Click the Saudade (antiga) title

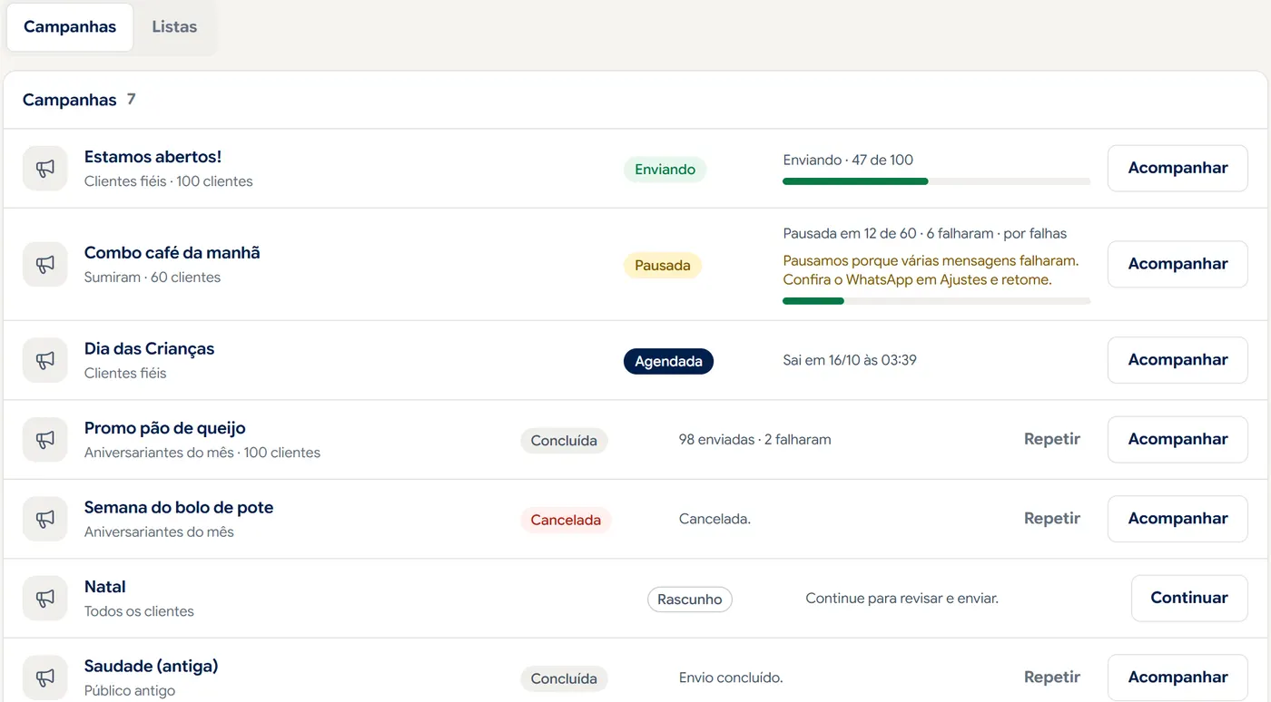[151, 667]
